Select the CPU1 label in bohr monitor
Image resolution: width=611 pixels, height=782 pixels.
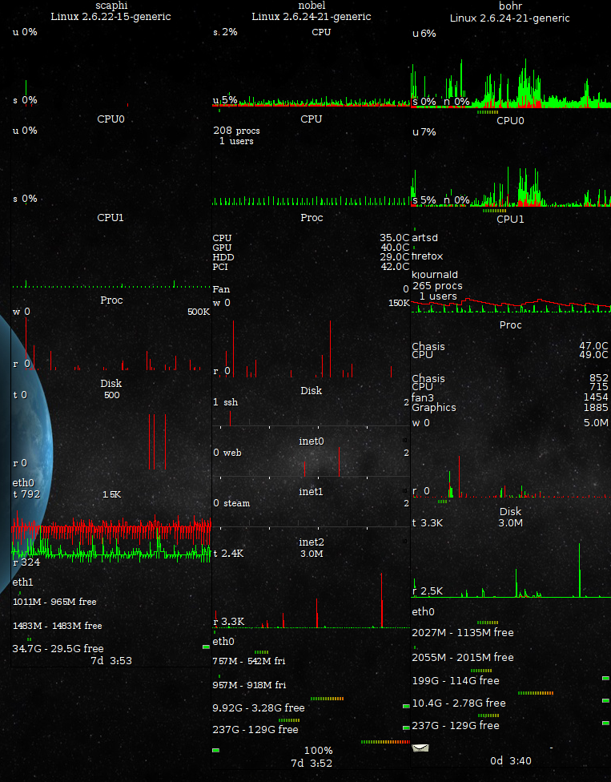click(x=510, y=219)
